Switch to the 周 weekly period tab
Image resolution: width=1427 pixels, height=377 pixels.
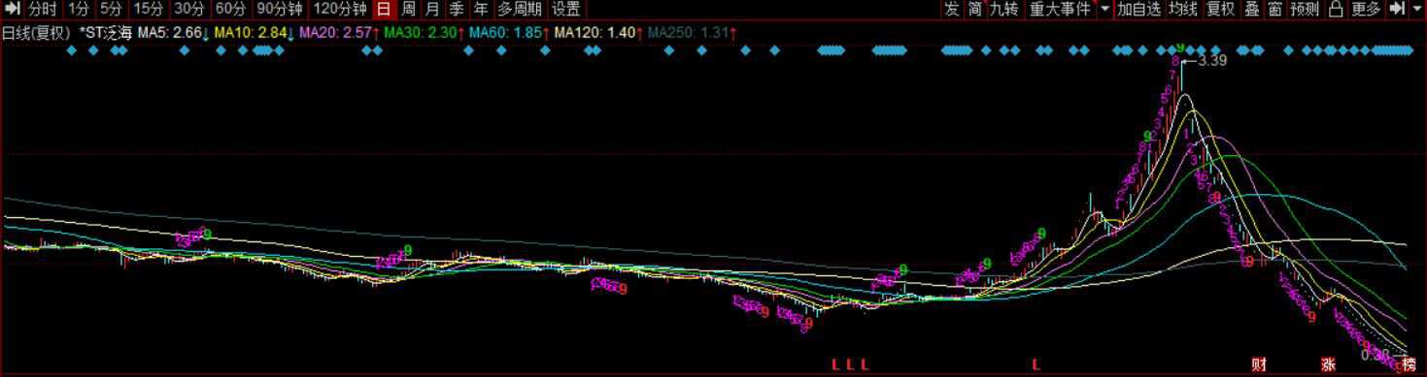point(409,9)
